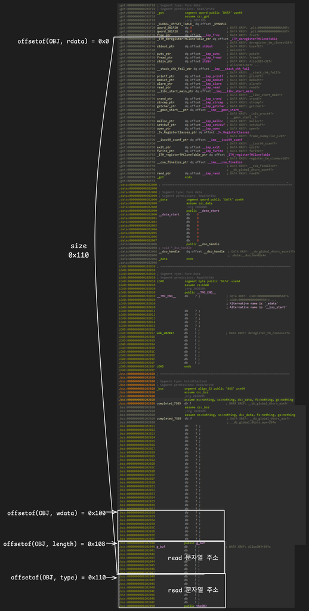309x611 pixels.
Task: Select the __data_start label
Action: (168, 215)
